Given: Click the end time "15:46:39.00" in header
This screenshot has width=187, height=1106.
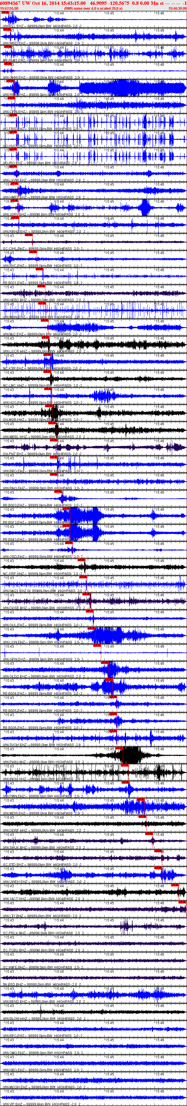Looking at the screenshot, I should click(x=178, y=8).
